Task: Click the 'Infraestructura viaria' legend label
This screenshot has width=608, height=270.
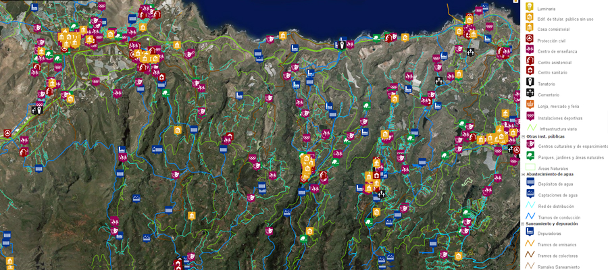Action: [x=560, y=129]
